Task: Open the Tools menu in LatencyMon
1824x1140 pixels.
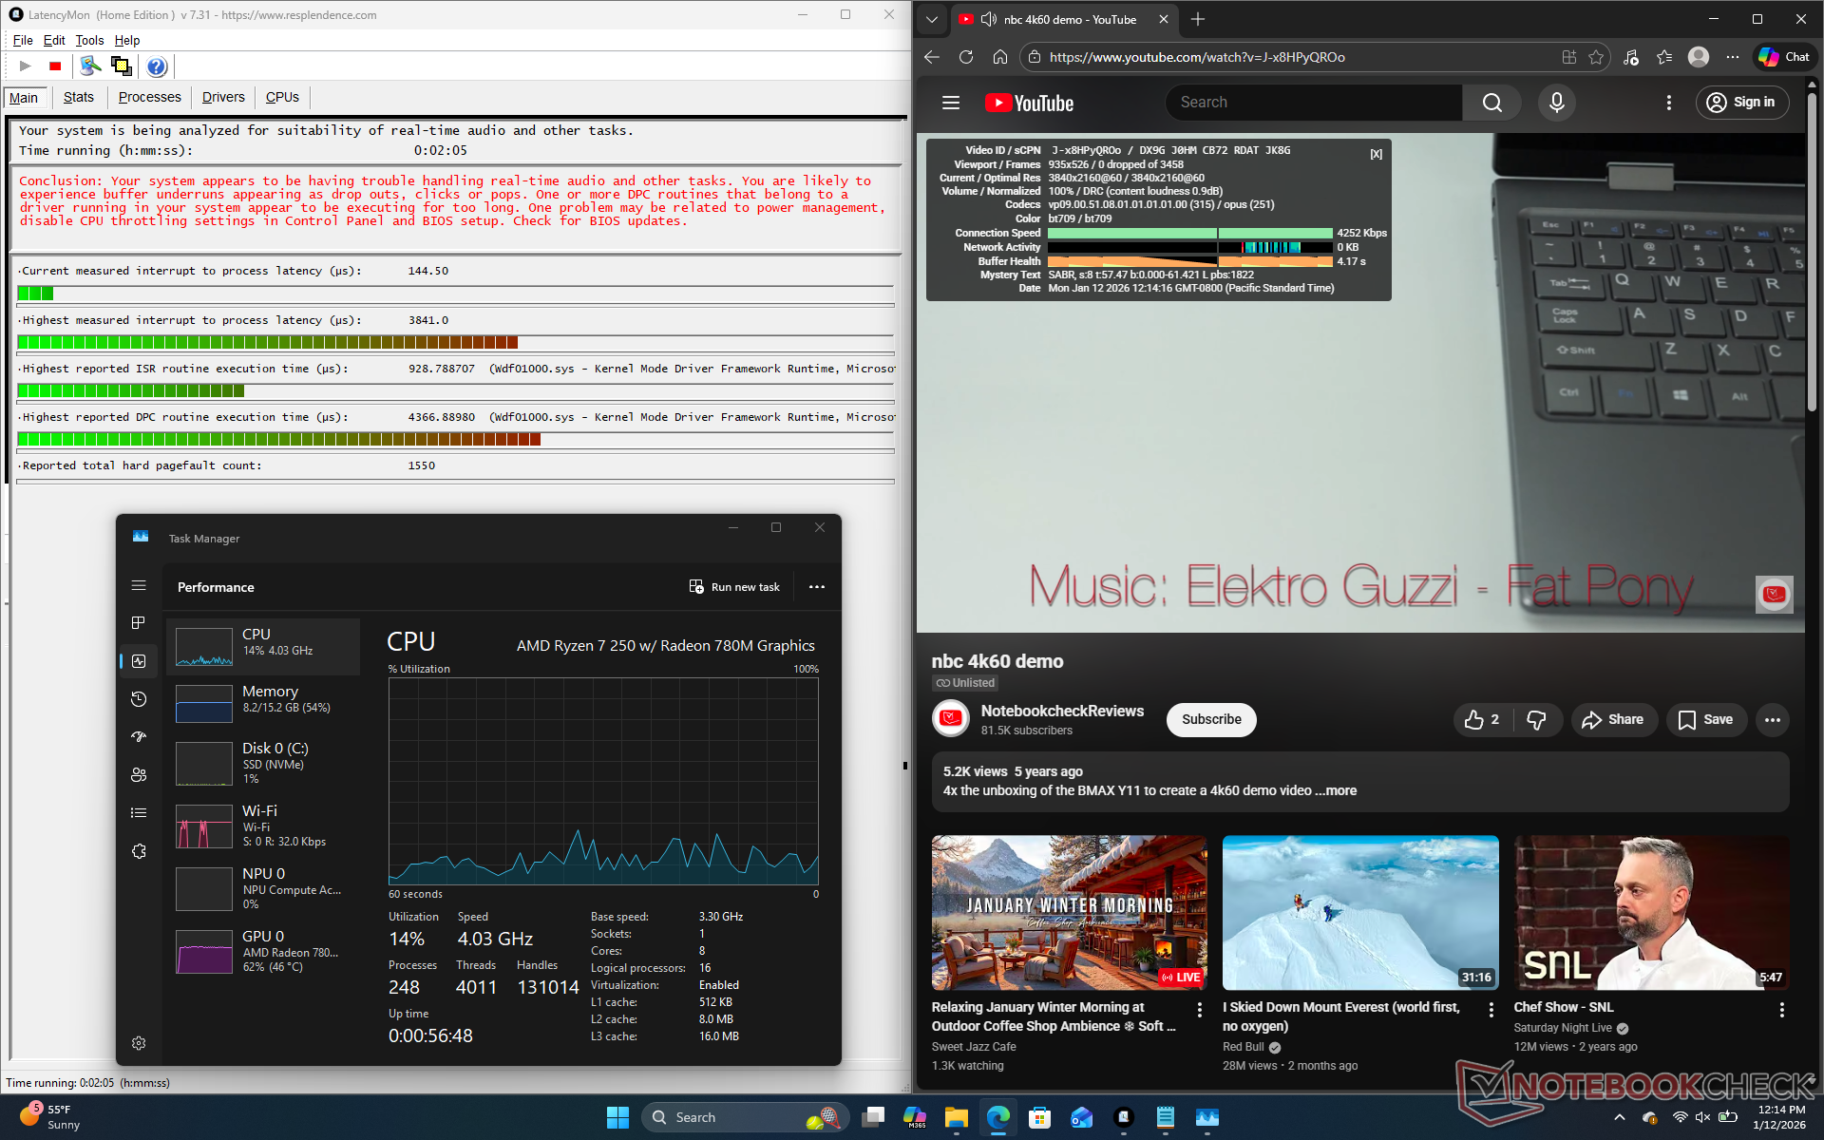Action: point(89,40)
